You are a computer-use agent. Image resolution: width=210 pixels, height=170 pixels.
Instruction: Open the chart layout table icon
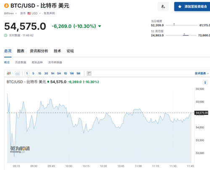(89, 73)
